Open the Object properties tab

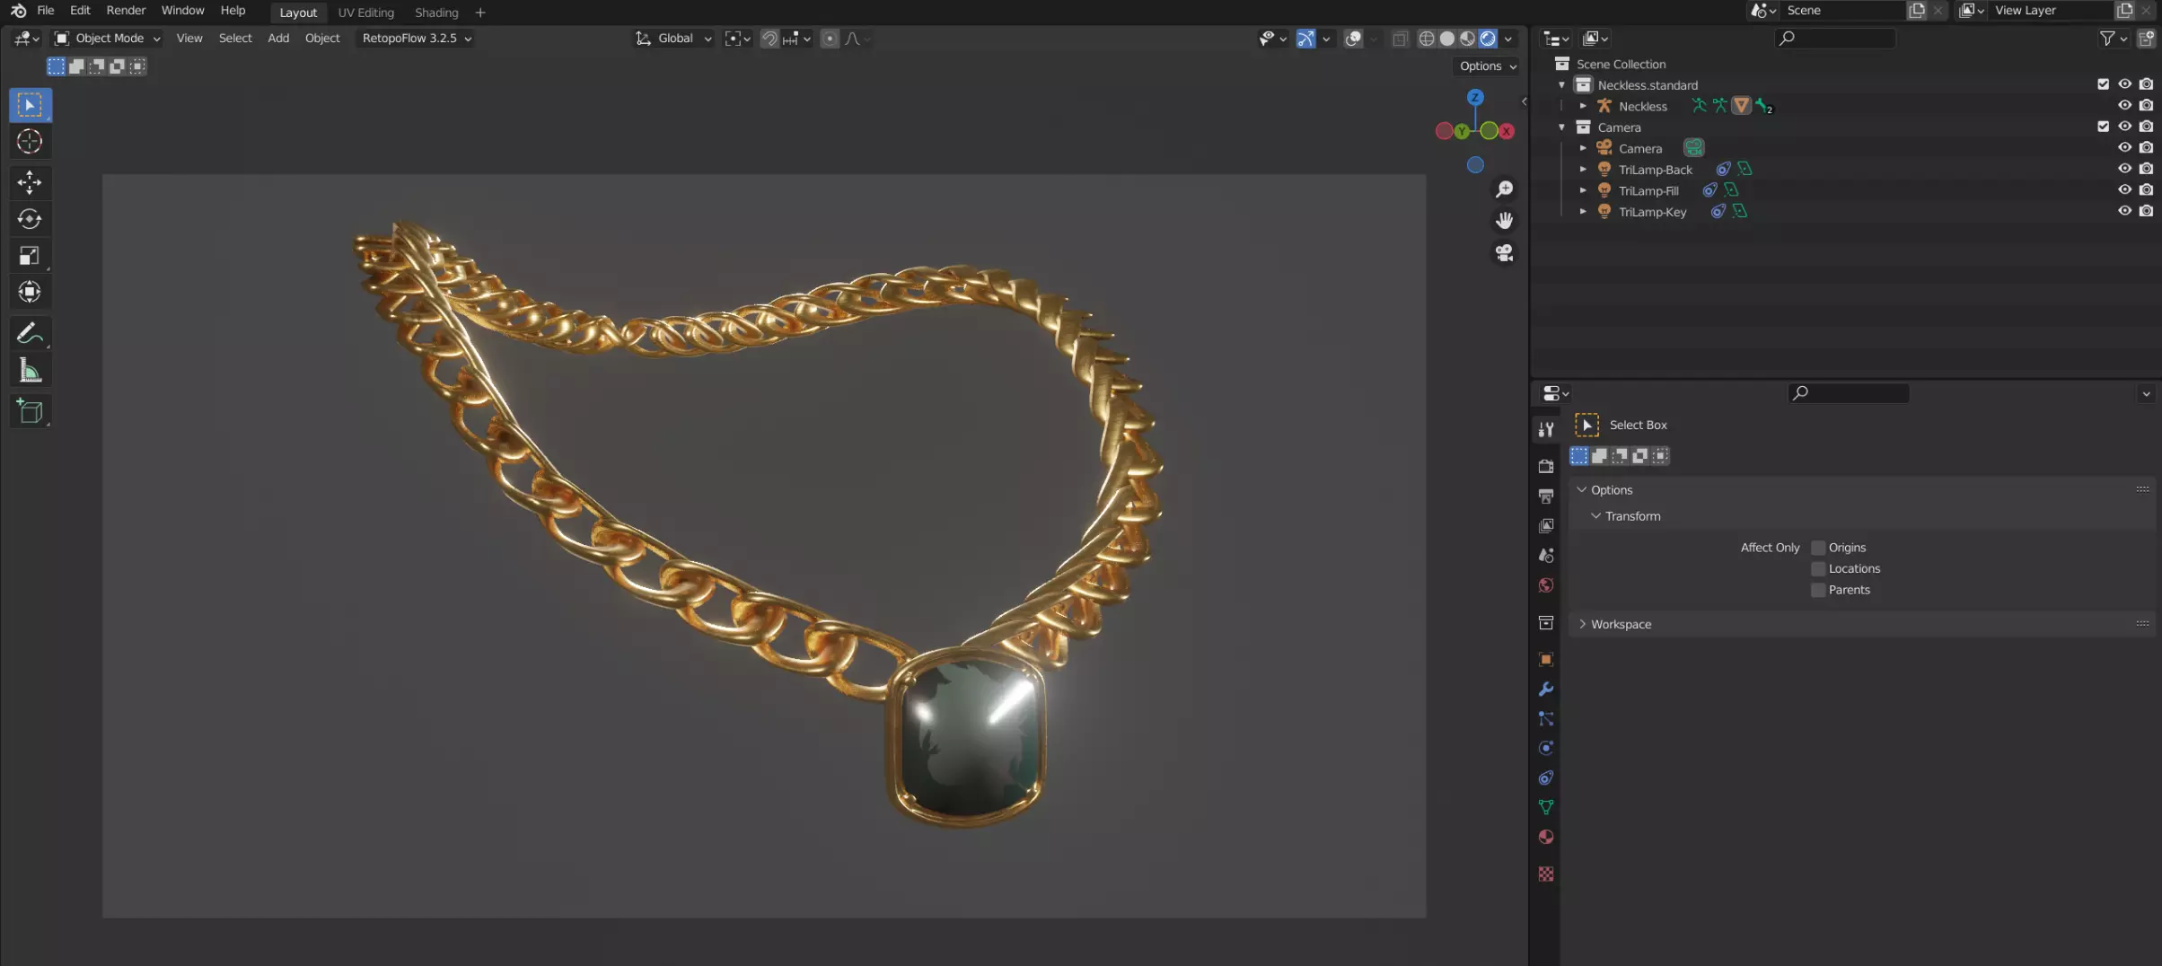click(1545, 659)
